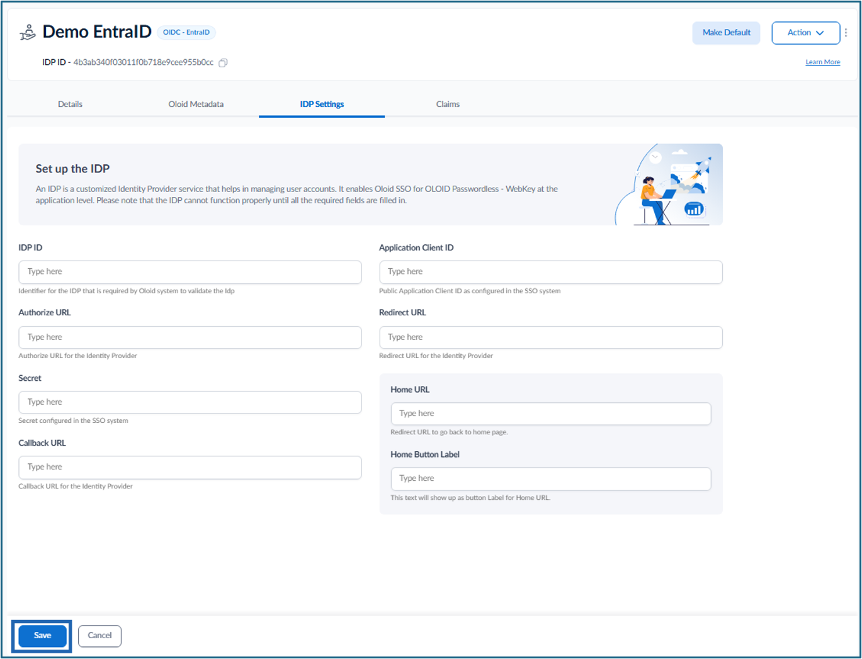Click the Make Default button
Viewport: 862px width, 659px height.
pyautogui.click(x=726, y=33)
